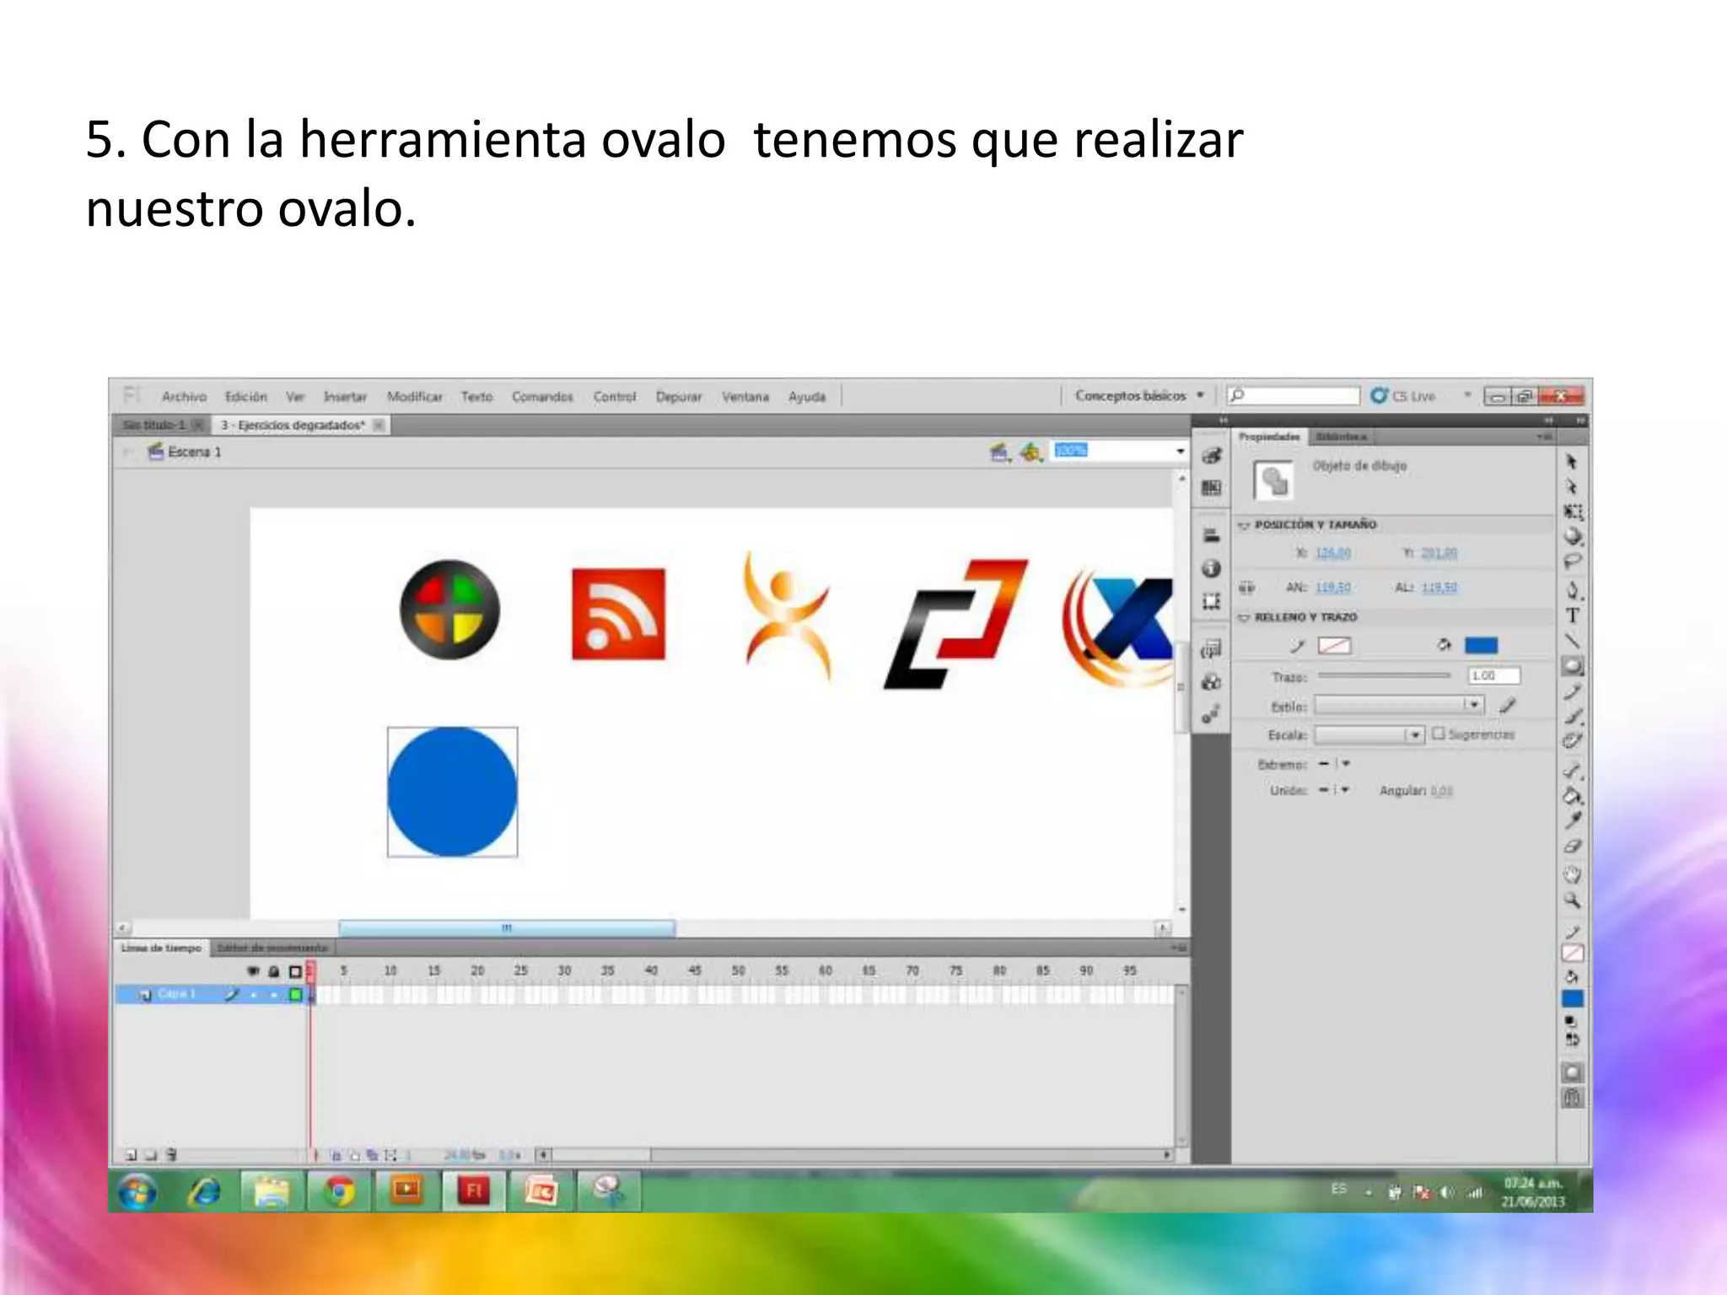Click the Trazo stroke thickness slider

pos(1384,675)
